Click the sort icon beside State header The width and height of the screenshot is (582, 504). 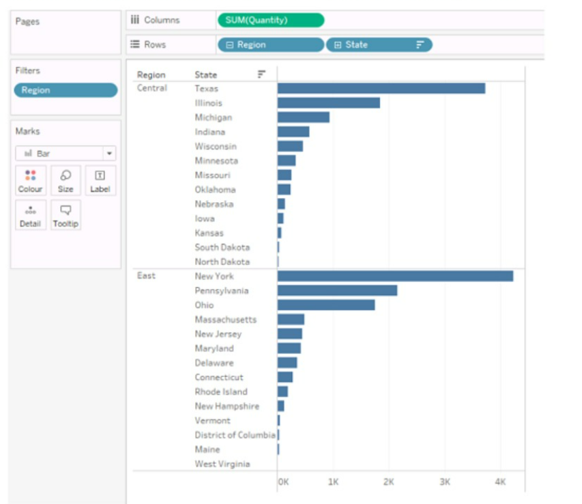click(x=261, y=74)
